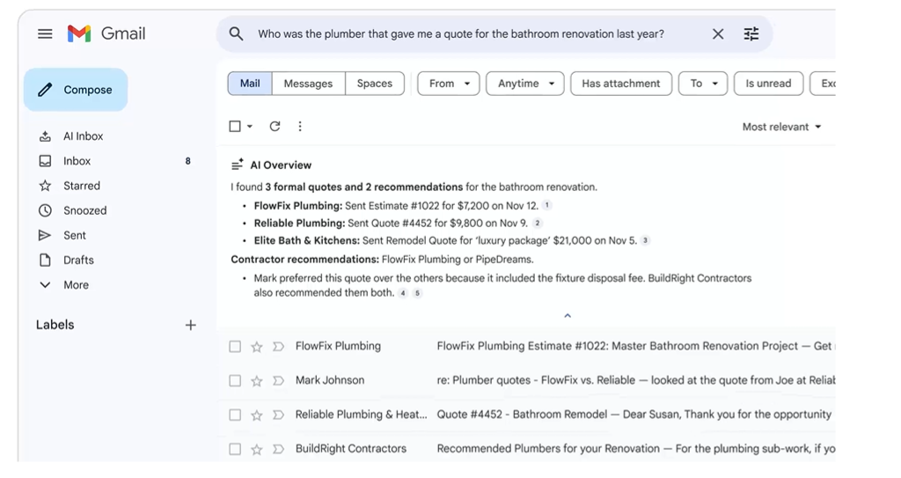Open the More options three-dot menu

click(x=300, y=127)
